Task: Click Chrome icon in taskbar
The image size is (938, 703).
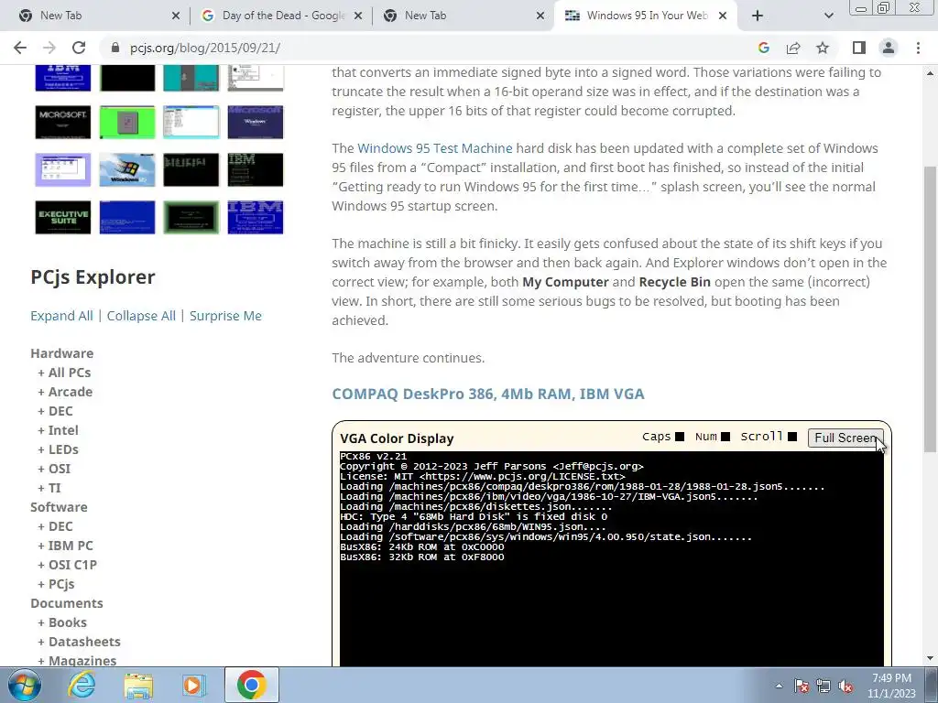Action: (251, 685)
